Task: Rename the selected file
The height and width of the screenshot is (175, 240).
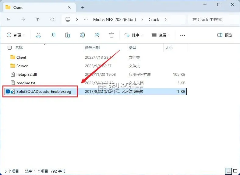Action: (82, 35)
